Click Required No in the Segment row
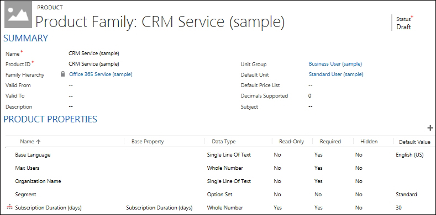Viewport: 436px width, 215px height. coord(318,195)
